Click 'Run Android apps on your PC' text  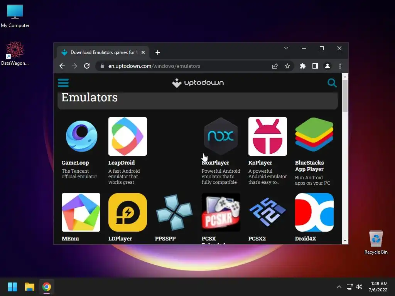(x=312, y=180)
